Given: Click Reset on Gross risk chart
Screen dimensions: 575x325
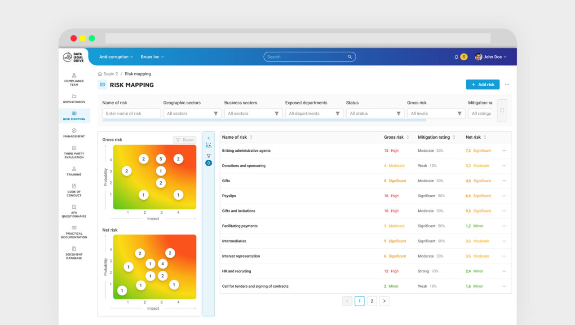Looking at the screenshot, I should (x=185, y=140).
